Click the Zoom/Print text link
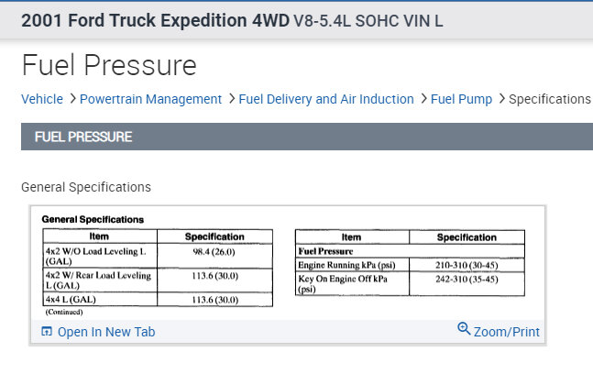Viewport: 593px width, 374px height. point(506,332)
